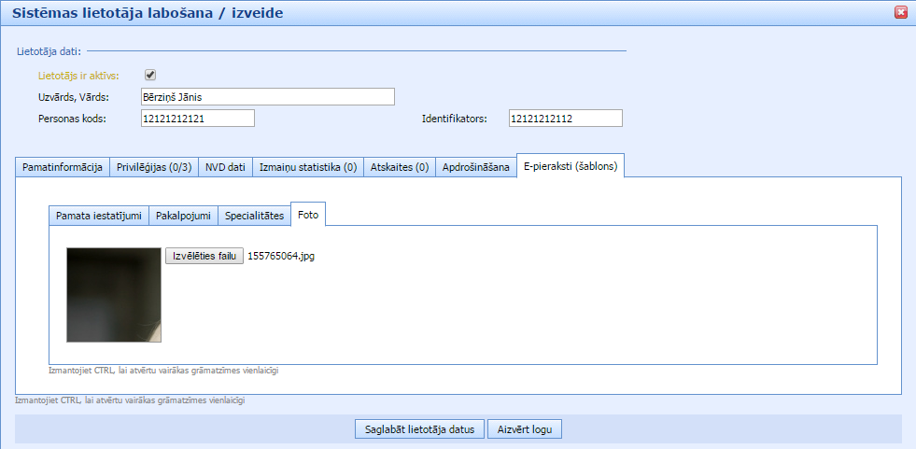
Task: Go to the NVD dati tab
Action: click(225, 167)
